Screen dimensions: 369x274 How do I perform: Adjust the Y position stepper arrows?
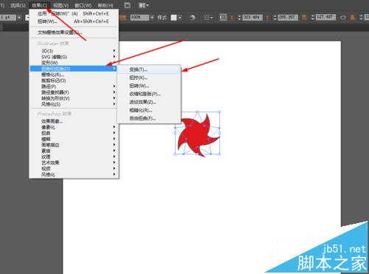pos(275,18)
